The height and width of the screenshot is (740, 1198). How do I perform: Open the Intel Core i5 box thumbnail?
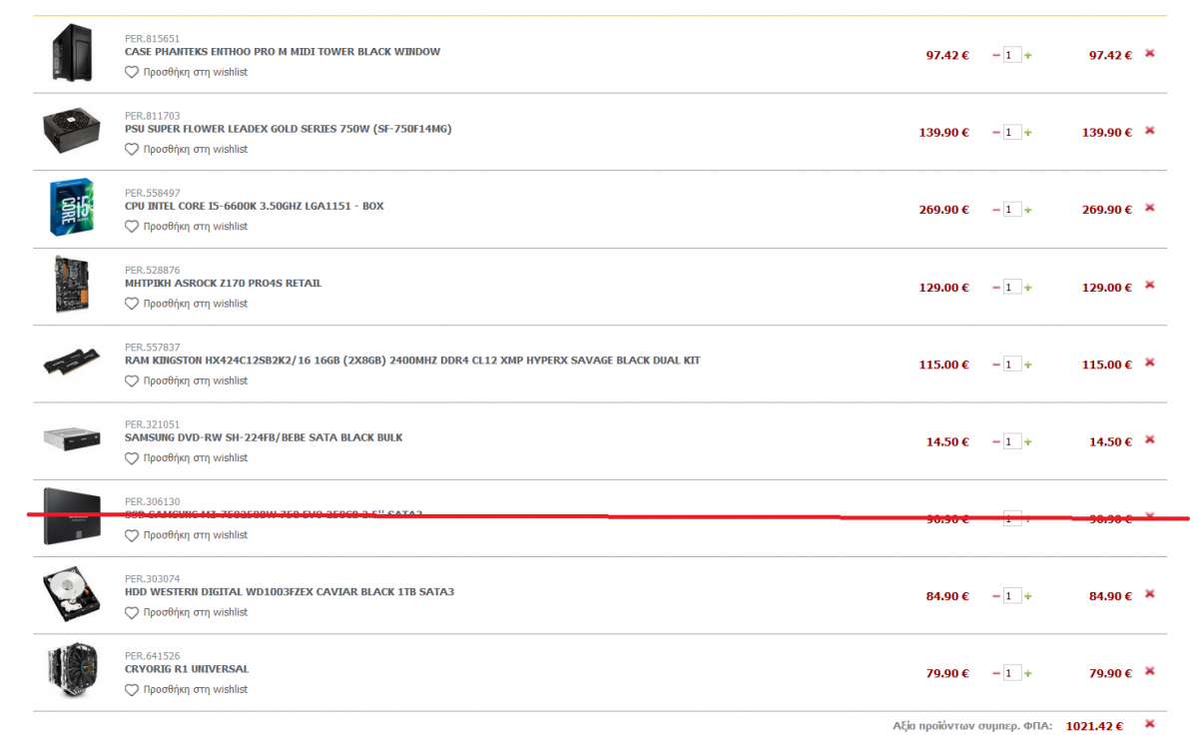72,208
